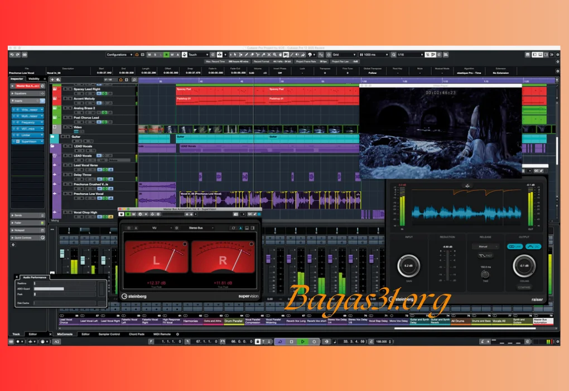569x391 pixels.
Task: Click the Inspector settings gear icon
Action: pos(13,245)
